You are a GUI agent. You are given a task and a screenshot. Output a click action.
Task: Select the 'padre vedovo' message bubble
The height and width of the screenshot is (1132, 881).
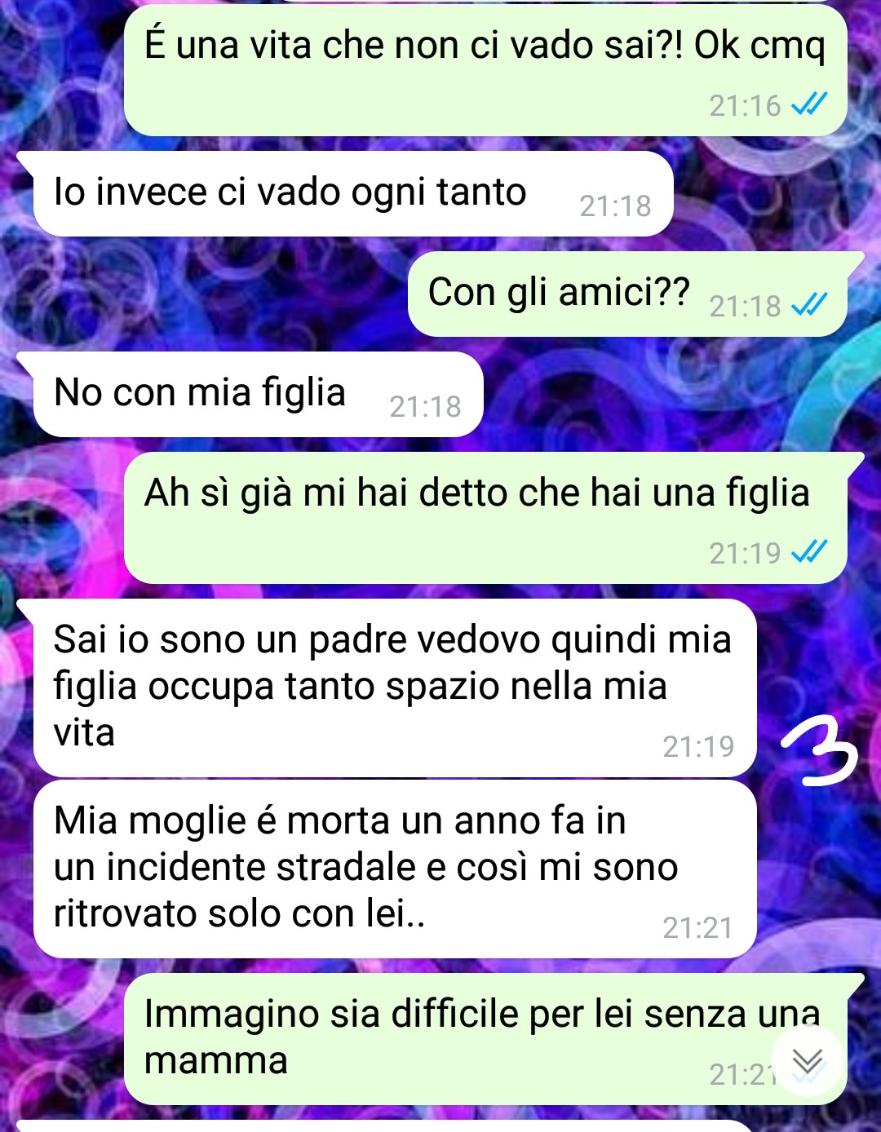395,688
